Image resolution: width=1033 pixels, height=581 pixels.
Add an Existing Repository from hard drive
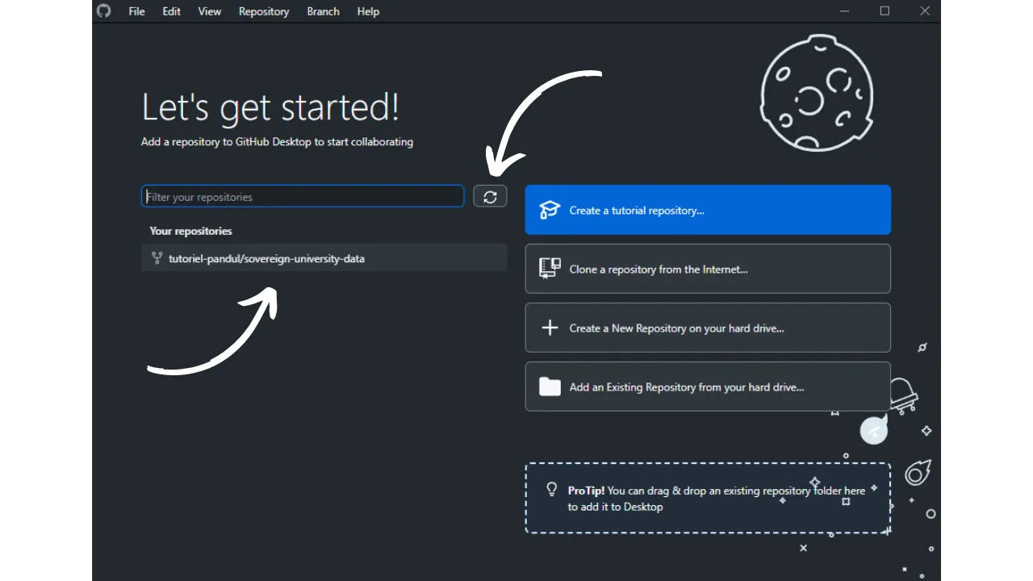pyautogui.click(x=708, y=387)
